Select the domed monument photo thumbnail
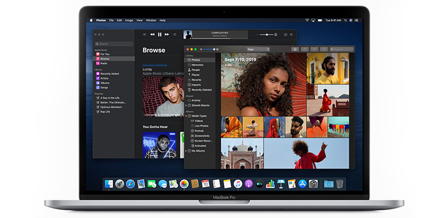Viewport: 446px width, 218px height. pos(242,154)
